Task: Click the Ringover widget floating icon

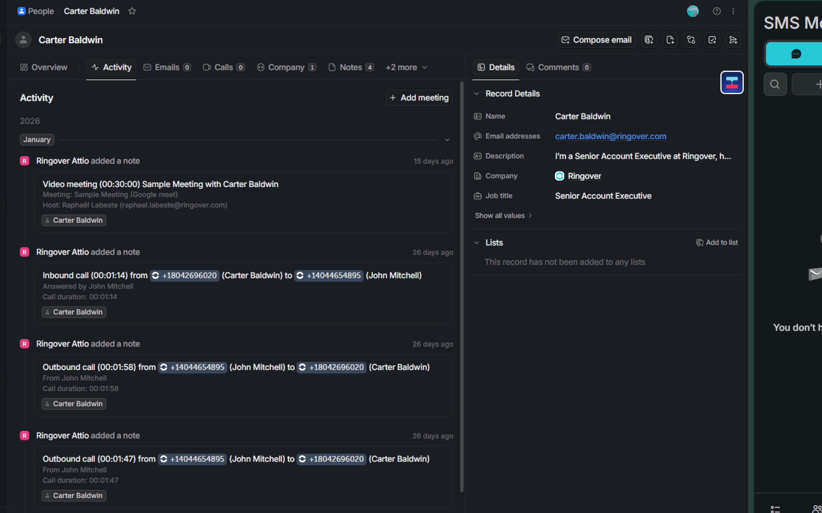Action: [x=731, y=82]
